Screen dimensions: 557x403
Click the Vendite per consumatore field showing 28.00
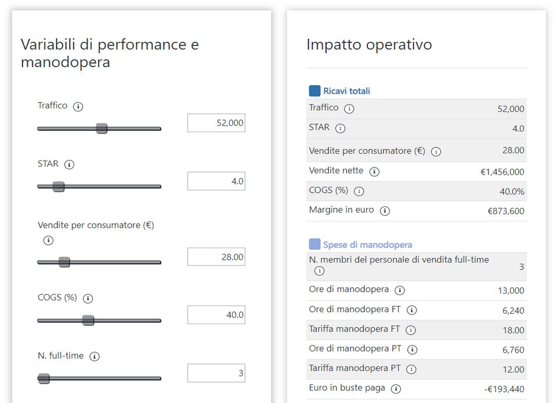(216, 257)
